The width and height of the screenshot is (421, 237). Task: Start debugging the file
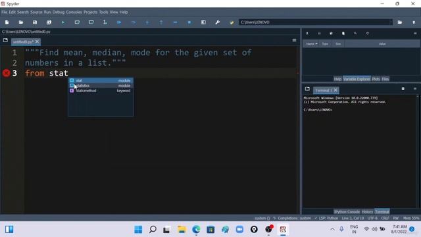coord(119,22)
